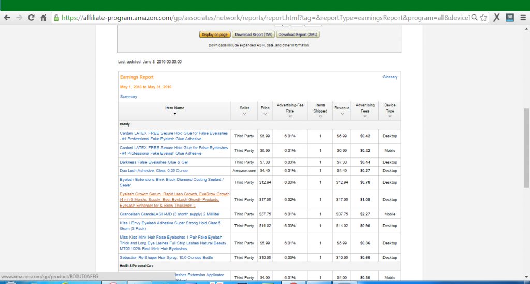Click the Earnings Report heading

pos(137,77)
